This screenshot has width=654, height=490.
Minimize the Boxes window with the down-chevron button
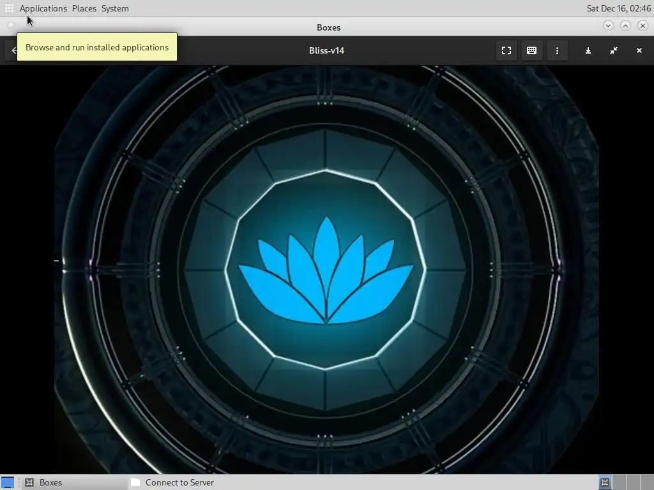tap(608, 26)
